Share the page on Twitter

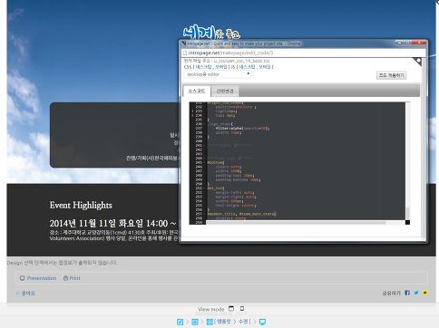416,293
